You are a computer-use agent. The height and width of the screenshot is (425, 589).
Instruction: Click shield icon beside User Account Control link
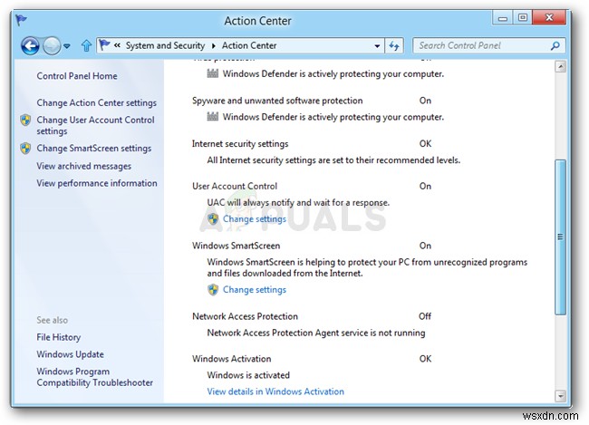pyautogui.click(x=25, y=120)
